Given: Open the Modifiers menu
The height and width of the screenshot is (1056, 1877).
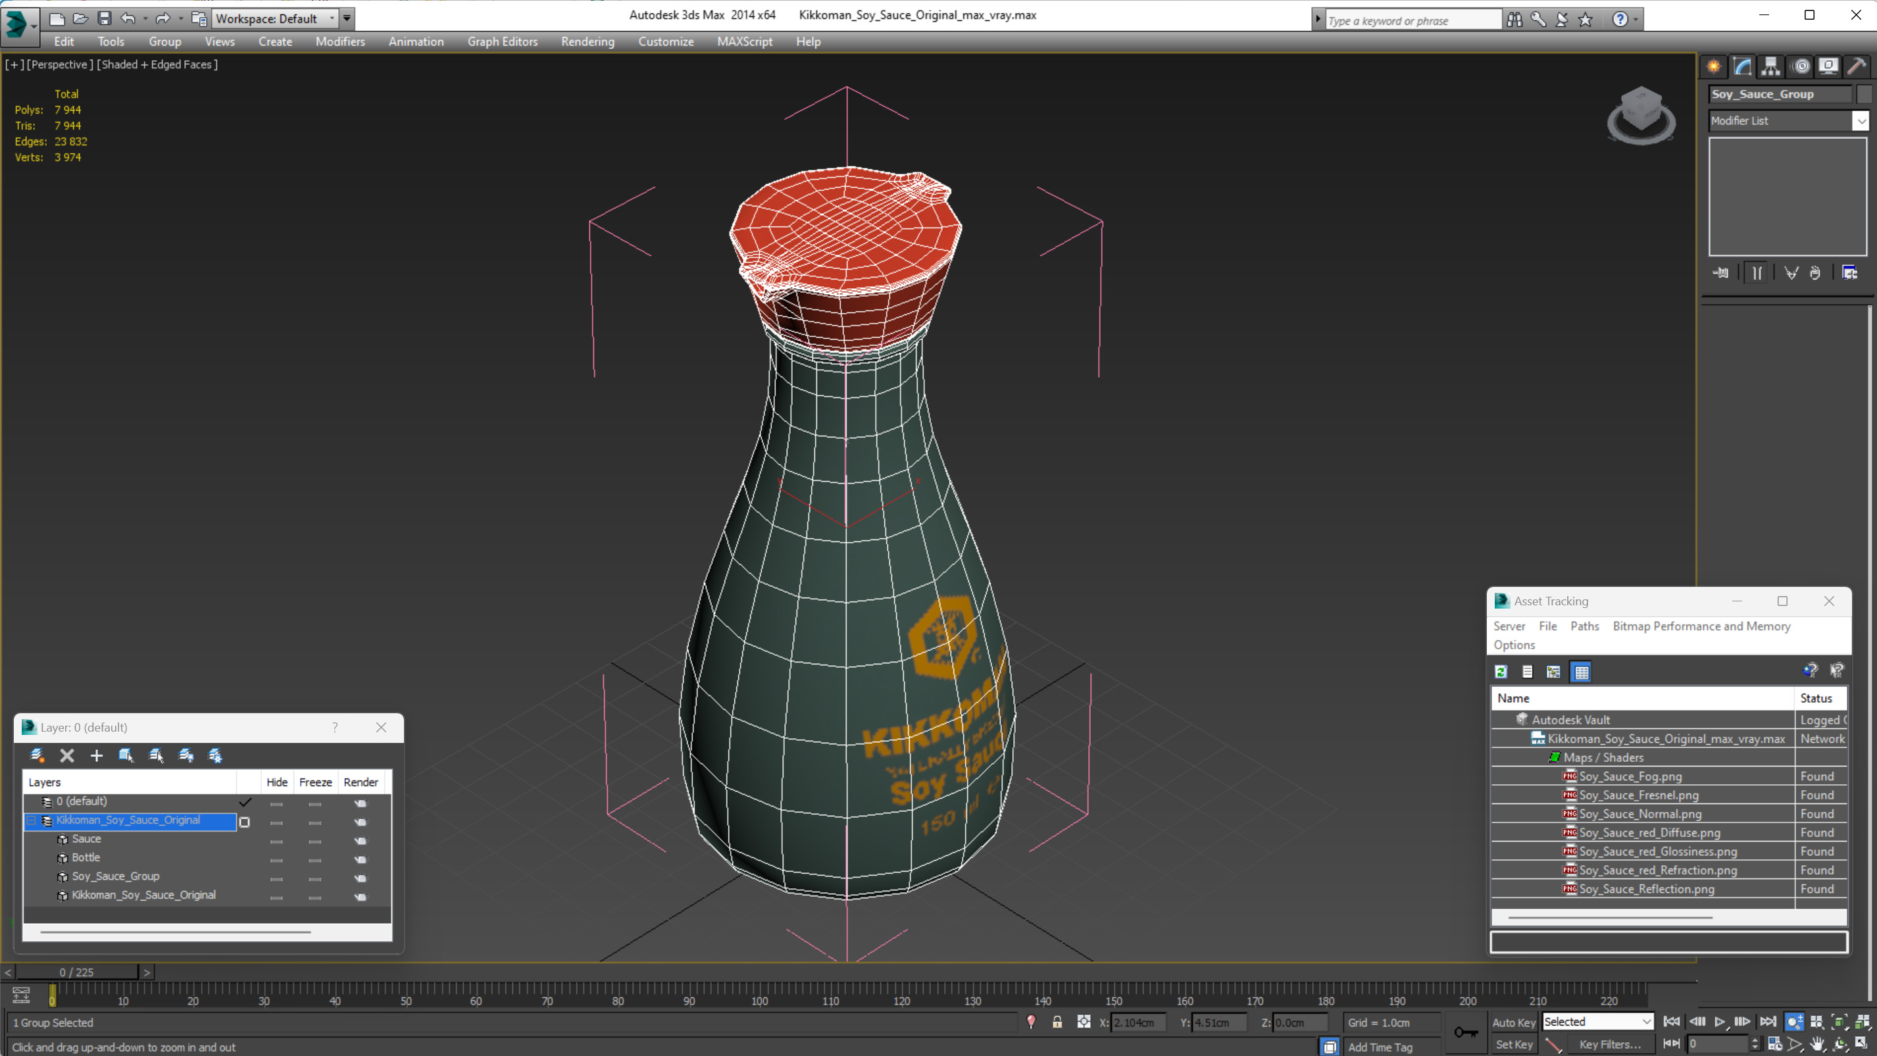Looking at the screenshot, I should pyautogui.click(x=340, y=41).
